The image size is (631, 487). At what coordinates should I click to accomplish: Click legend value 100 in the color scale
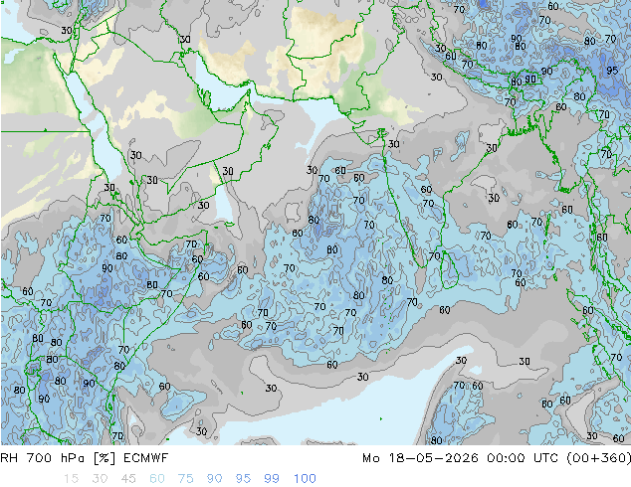[x=305, y=479]
